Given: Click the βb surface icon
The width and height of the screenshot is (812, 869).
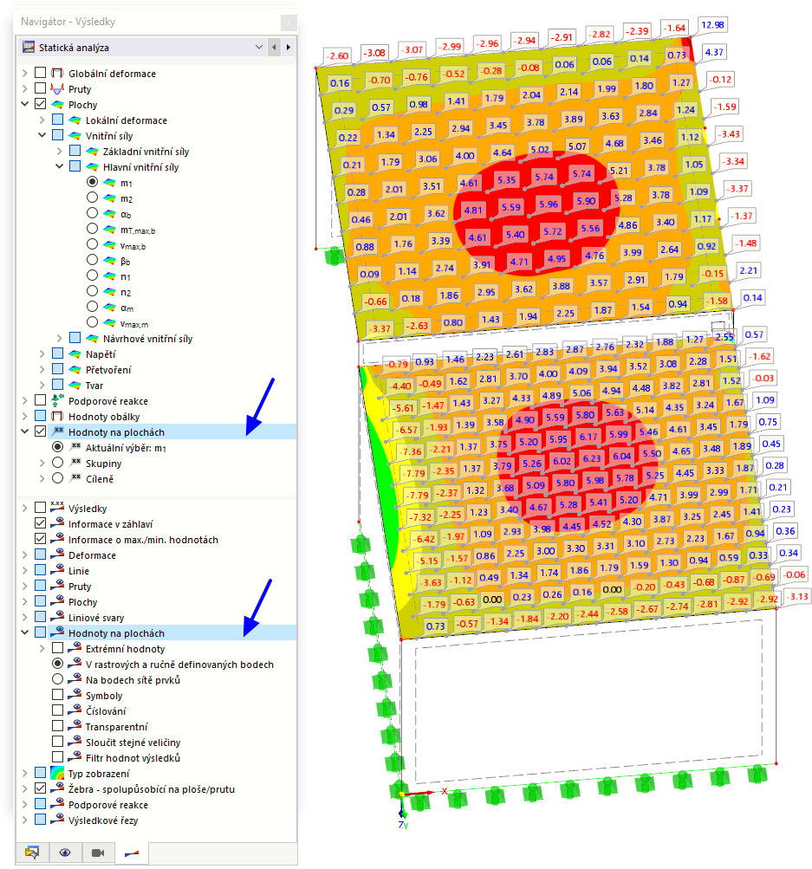Looking at the screenshot, I should click(109, 260).
